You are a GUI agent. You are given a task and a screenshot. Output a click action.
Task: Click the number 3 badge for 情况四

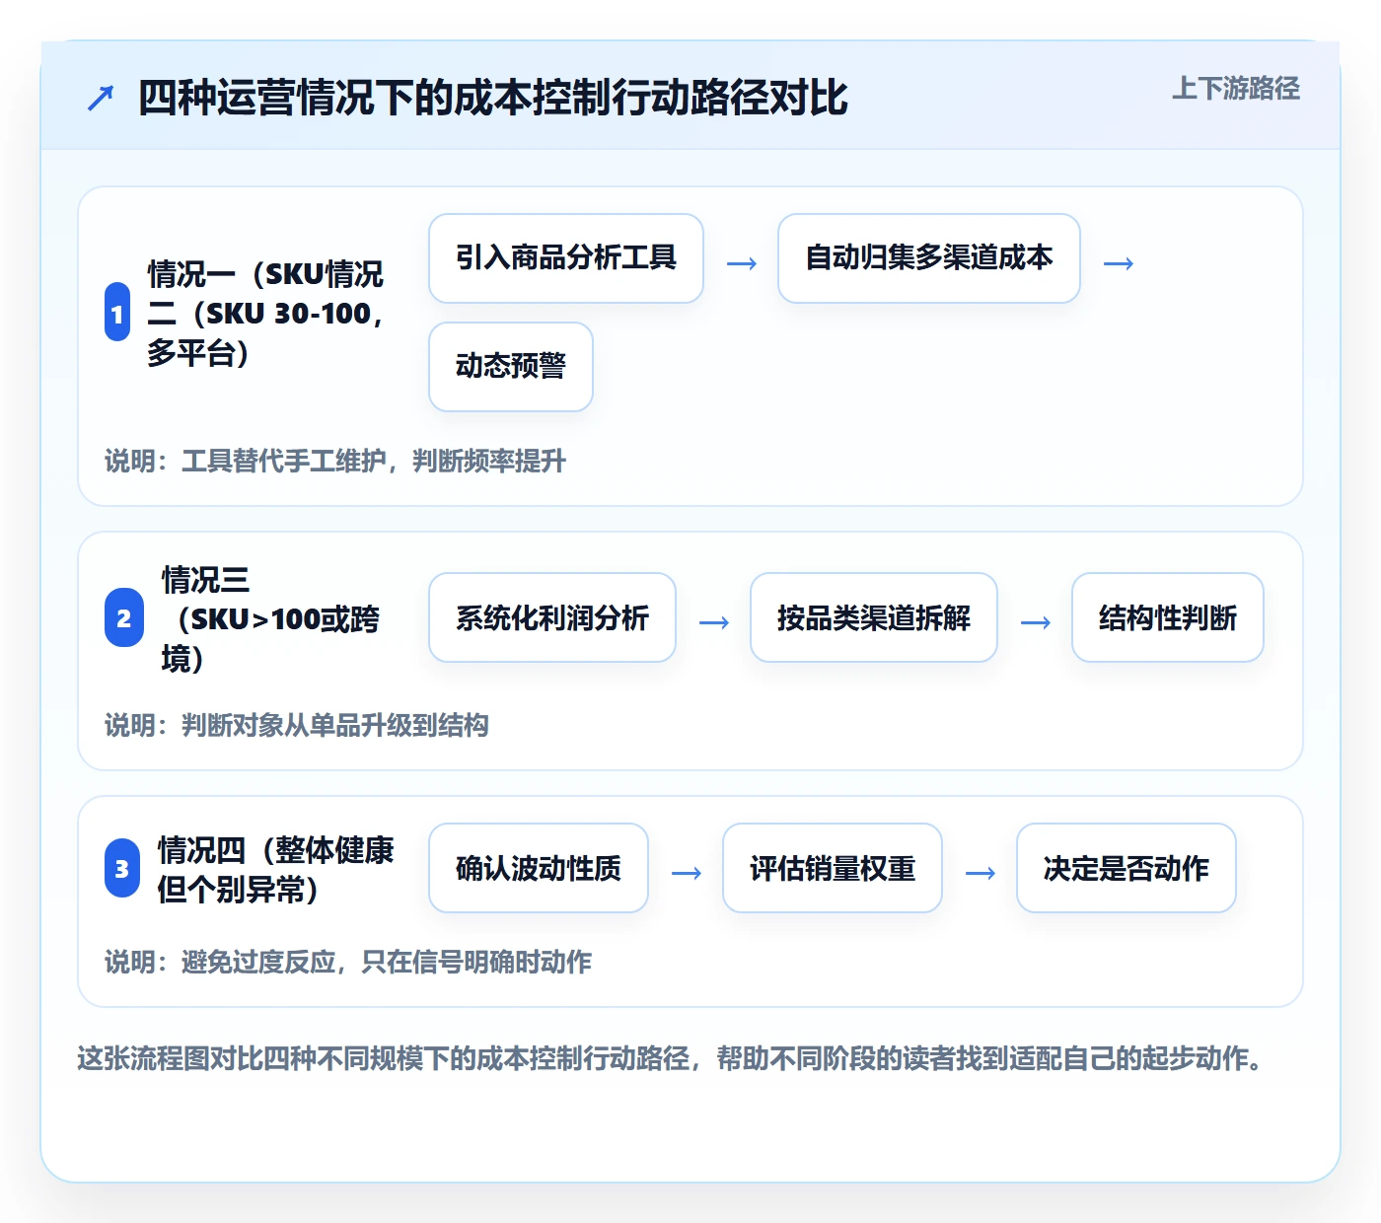click(x=122, y=868)
